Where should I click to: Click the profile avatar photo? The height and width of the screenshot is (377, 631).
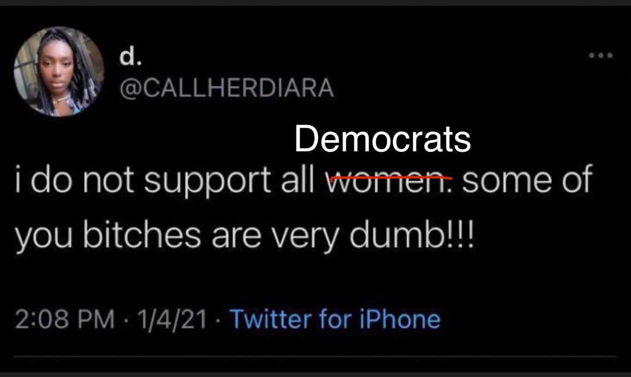pyautogui.click(x=59, y=71)
